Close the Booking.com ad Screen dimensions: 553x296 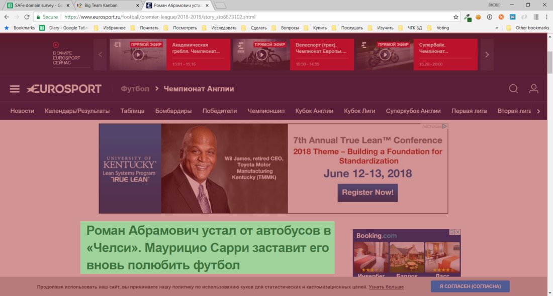pos(458,232)
